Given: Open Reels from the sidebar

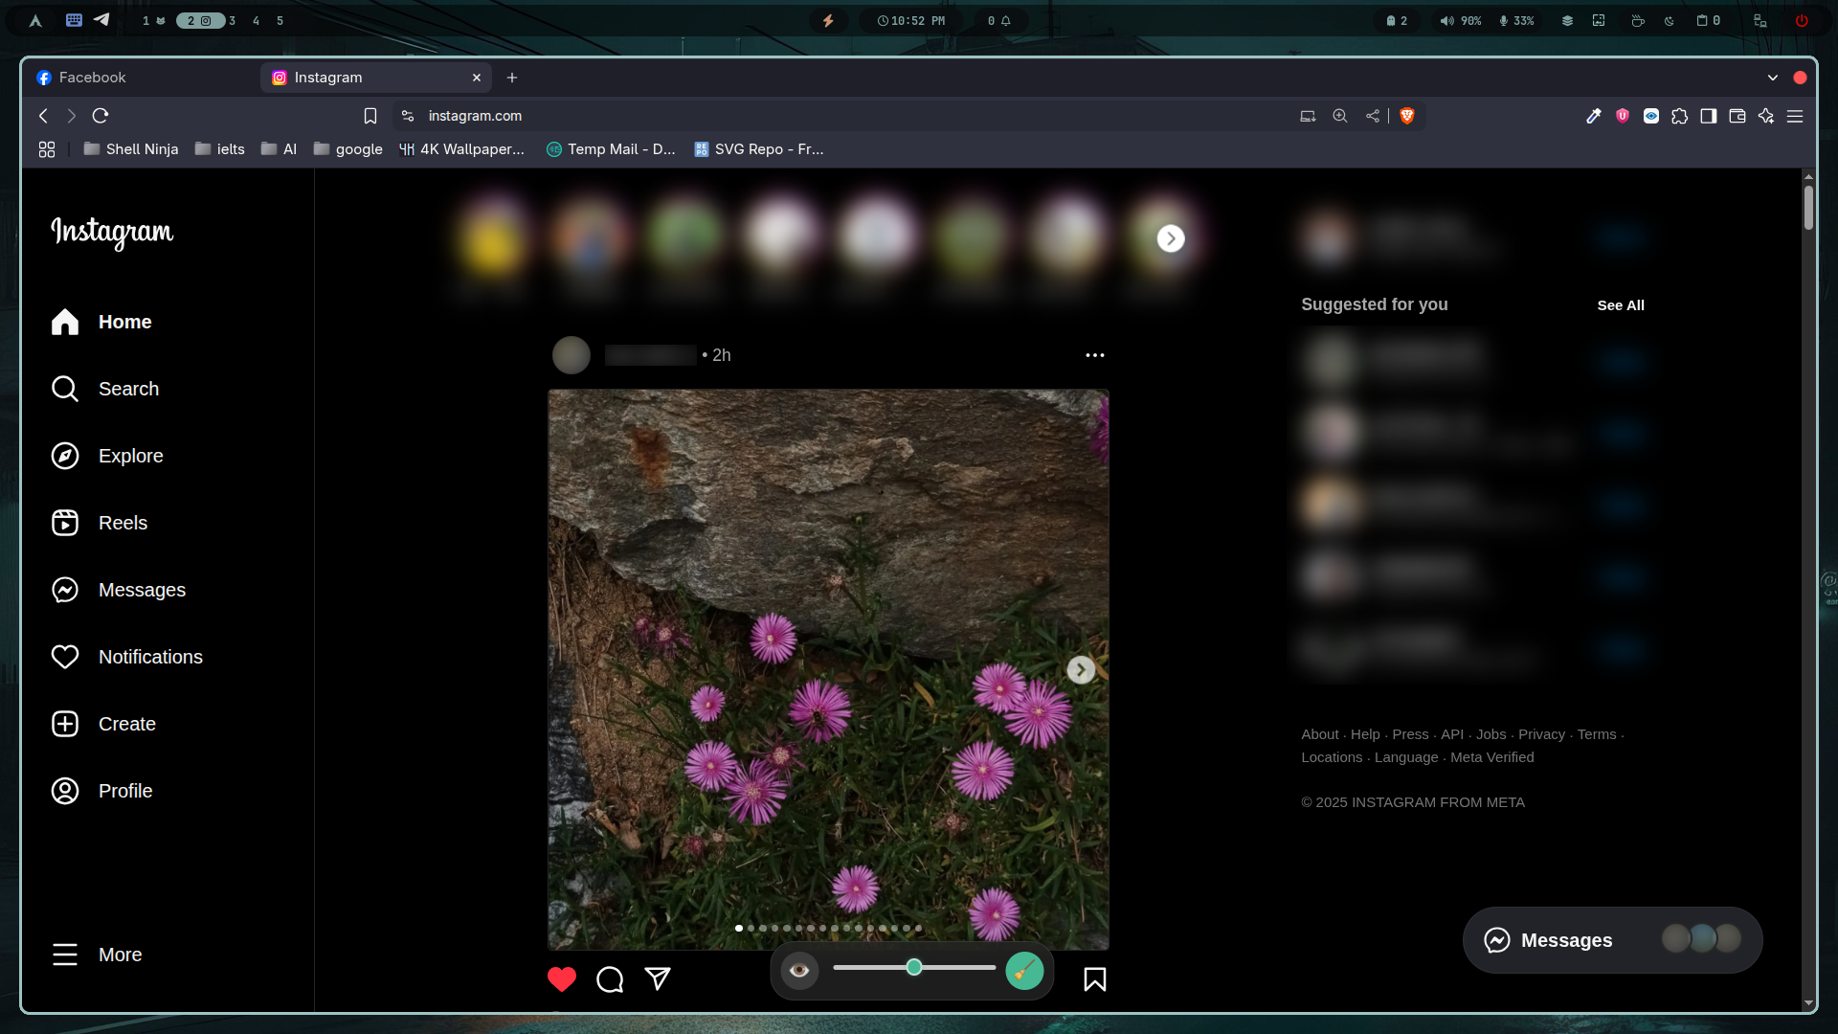Looking at the screenshot, I should [65, 523].
